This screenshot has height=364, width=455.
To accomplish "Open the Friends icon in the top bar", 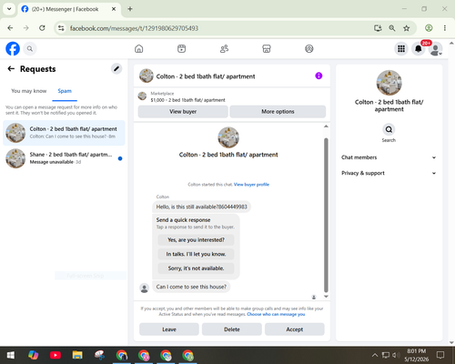I will pos(224,48).
